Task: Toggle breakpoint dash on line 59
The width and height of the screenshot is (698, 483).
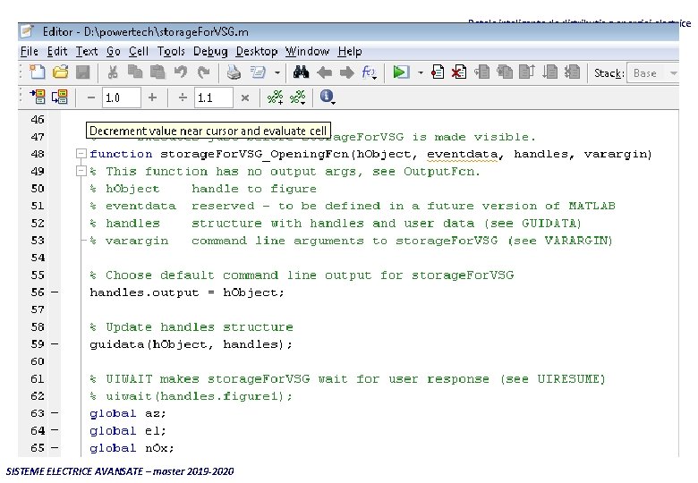Action: pyautogui.click(x=55, y=344)
